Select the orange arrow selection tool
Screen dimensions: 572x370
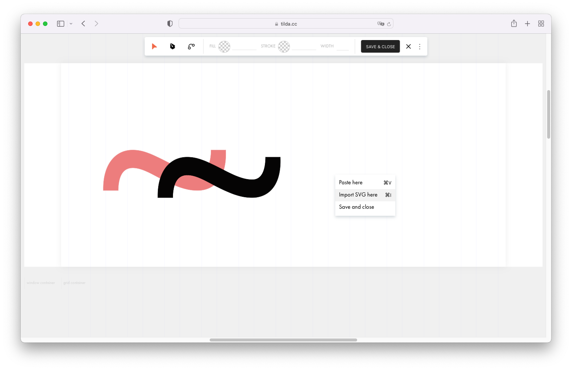[154, 46]
